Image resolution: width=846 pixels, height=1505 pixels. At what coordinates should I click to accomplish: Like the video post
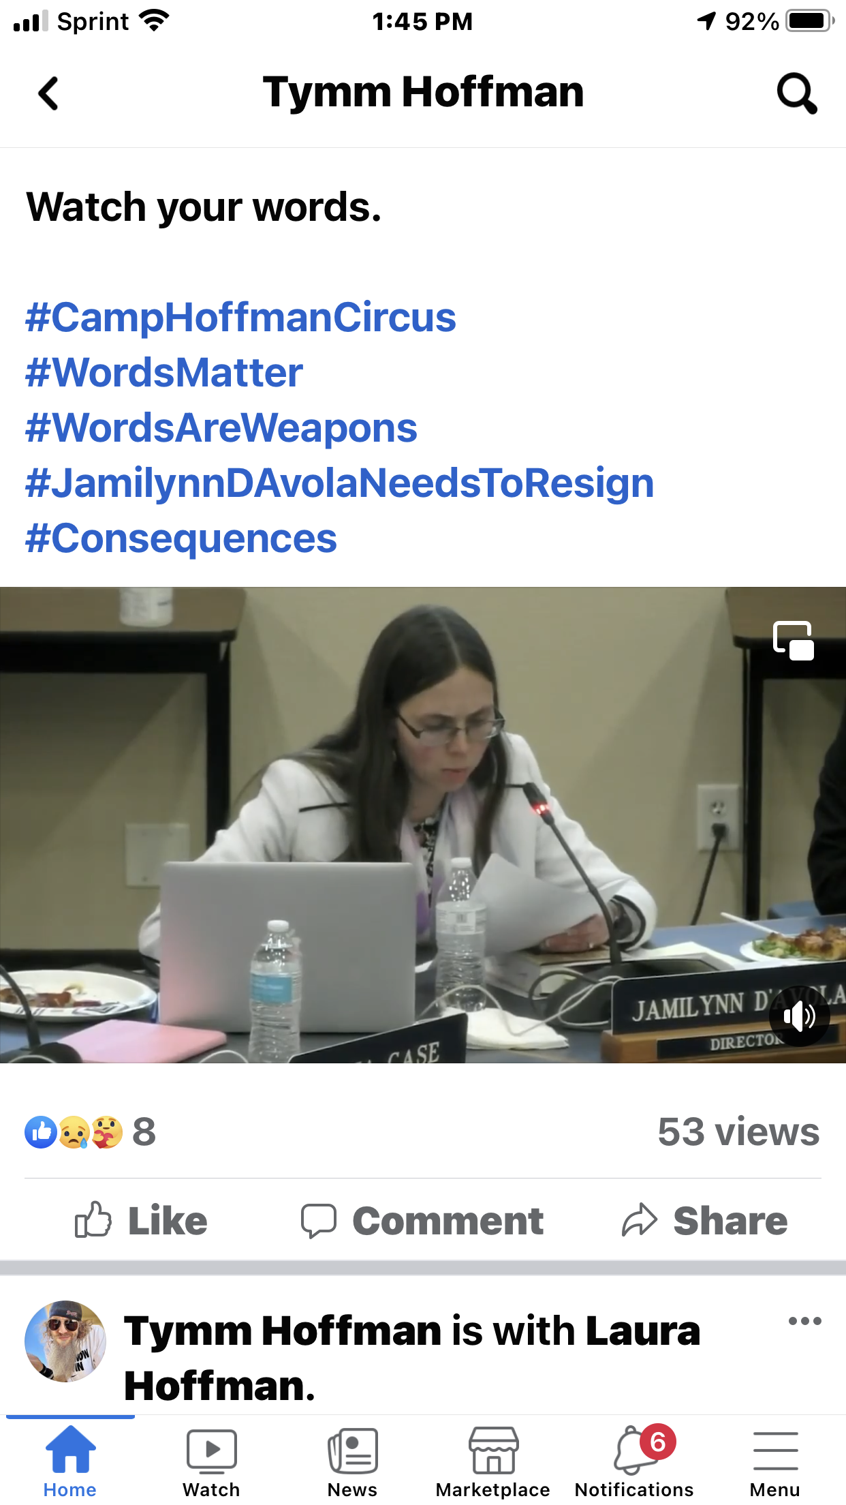(141, 1220)
